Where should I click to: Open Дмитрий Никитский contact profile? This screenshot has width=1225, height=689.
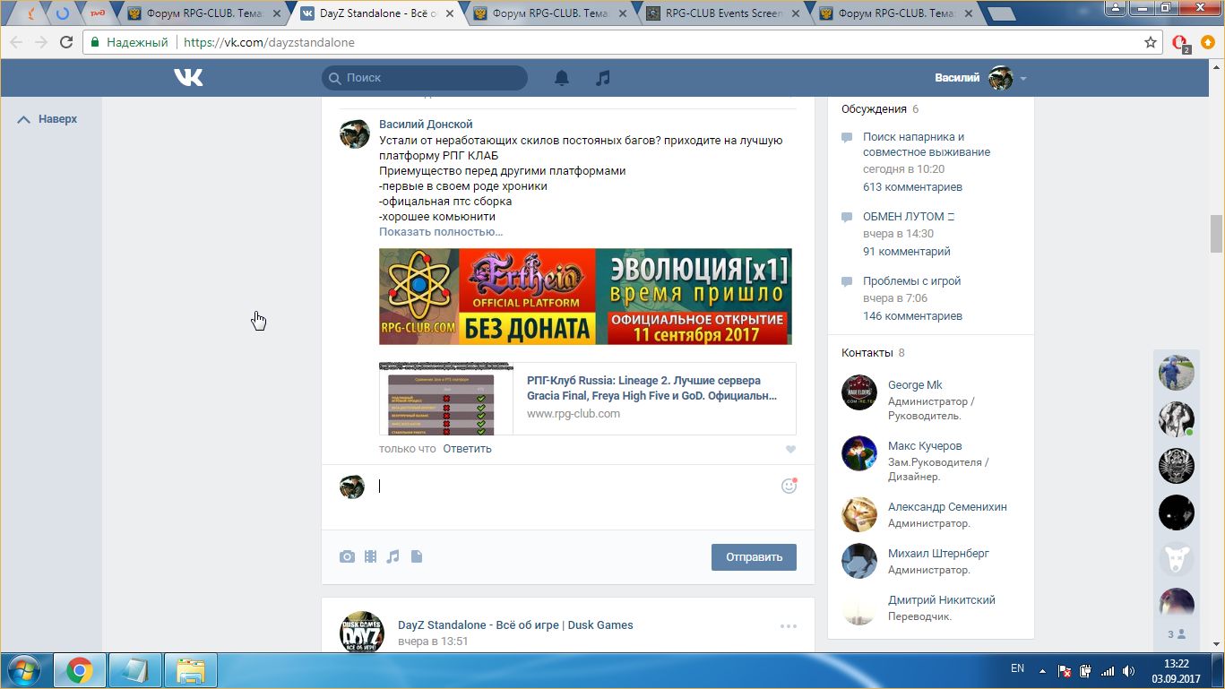click(x=942, y=599)
